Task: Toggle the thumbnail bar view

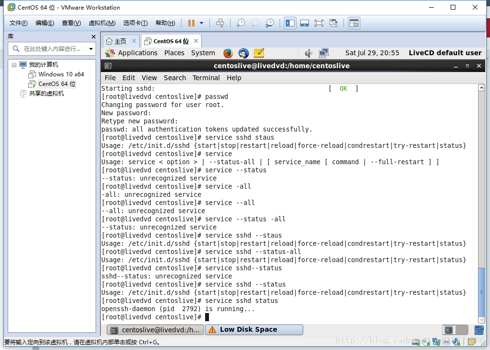Action: [x=305, y=23]
